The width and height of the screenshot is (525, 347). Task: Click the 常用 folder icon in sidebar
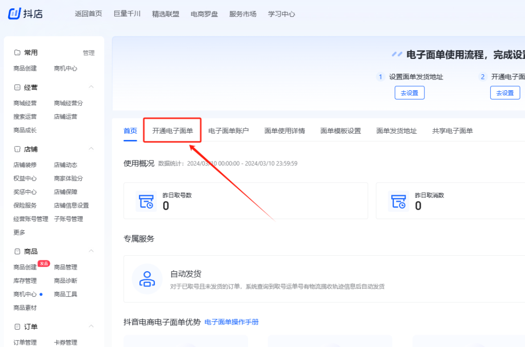(x=17, y=53)
